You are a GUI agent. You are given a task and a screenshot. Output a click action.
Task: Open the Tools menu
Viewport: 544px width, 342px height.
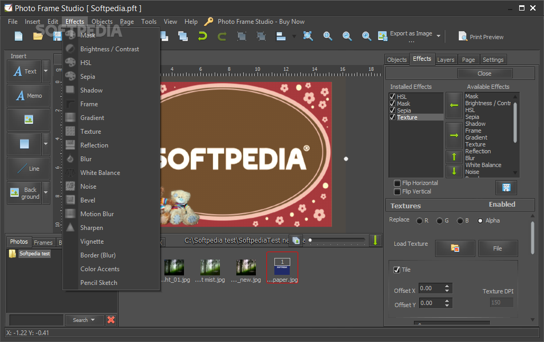click(149, 22)
